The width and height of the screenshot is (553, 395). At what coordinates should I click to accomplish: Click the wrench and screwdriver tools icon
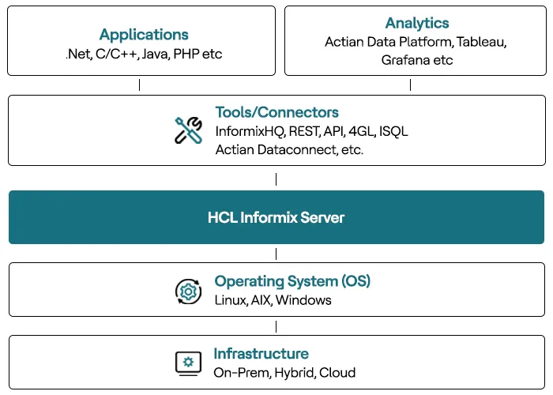[188, 130]
